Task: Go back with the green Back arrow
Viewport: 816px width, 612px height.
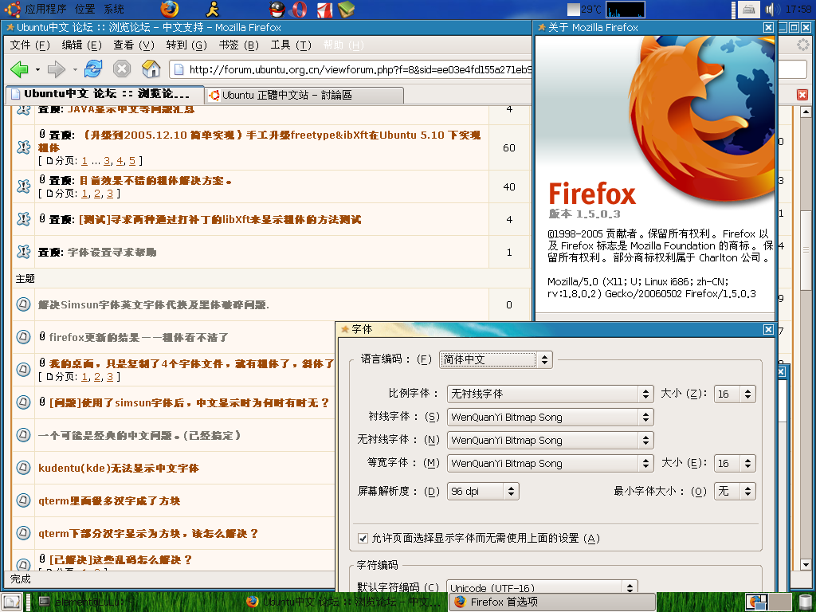Action: click(x=19, y=69)
